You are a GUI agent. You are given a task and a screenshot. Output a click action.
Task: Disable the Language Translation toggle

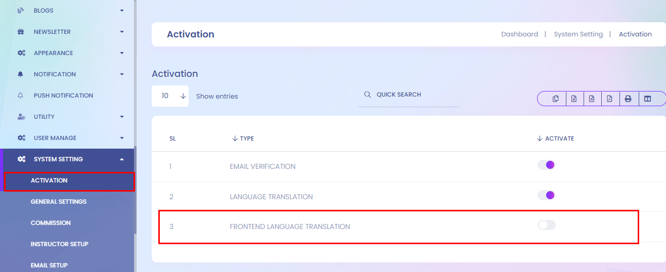pos(546,195)
